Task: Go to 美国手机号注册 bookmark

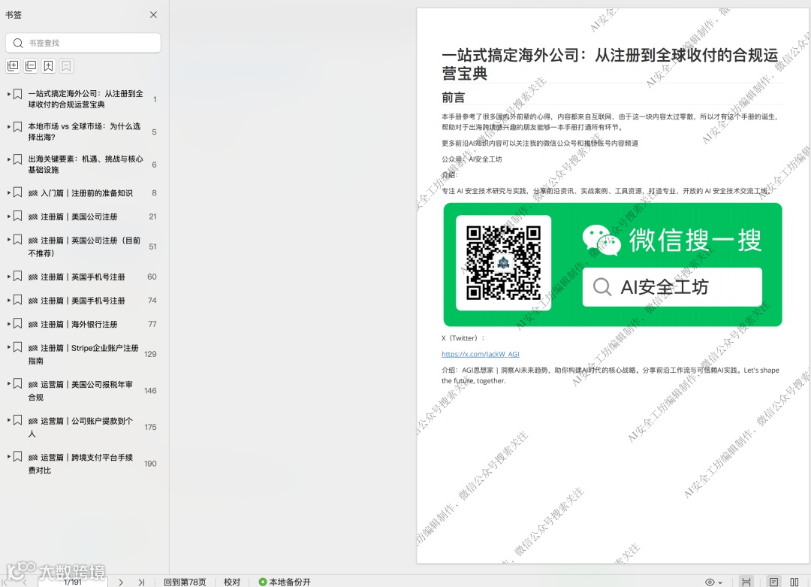Action: point(77,301)
